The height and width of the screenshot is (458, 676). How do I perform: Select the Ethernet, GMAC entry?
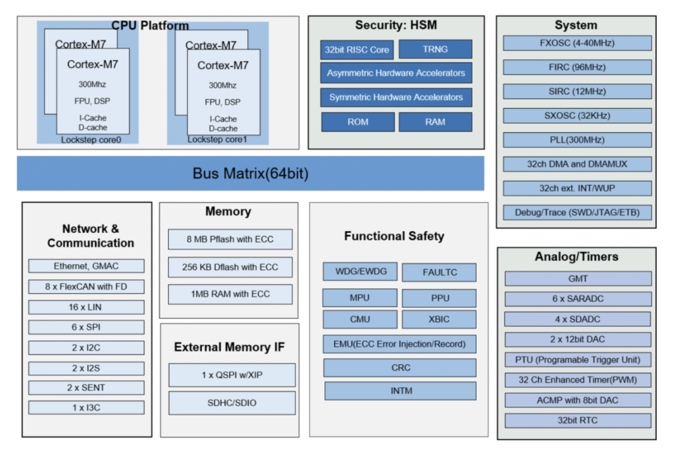click(85, 265)
